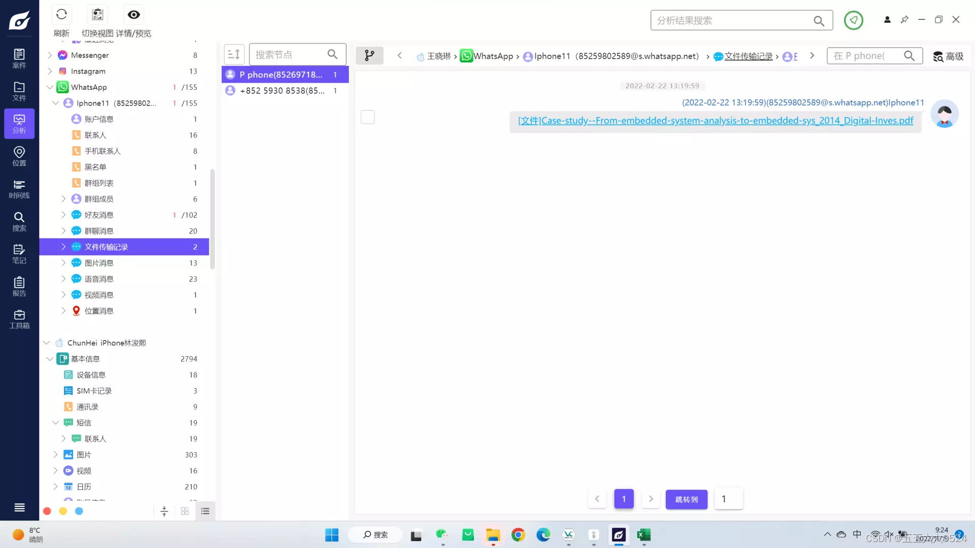
Task: Click the branch view icon above messages
Action: point(369,55)
